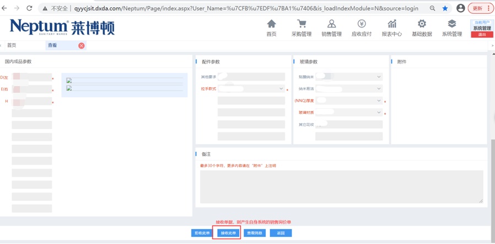Open 基础数据 gear icon module
Viewport: 495px width, 244px height.
422,28
